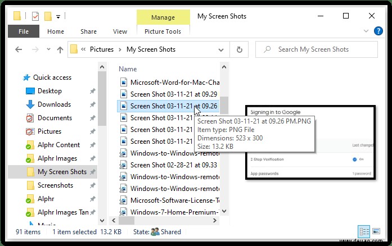
Task: Click the Desktop monitor icon in the sidebar
Action: [x=30, y=91]
